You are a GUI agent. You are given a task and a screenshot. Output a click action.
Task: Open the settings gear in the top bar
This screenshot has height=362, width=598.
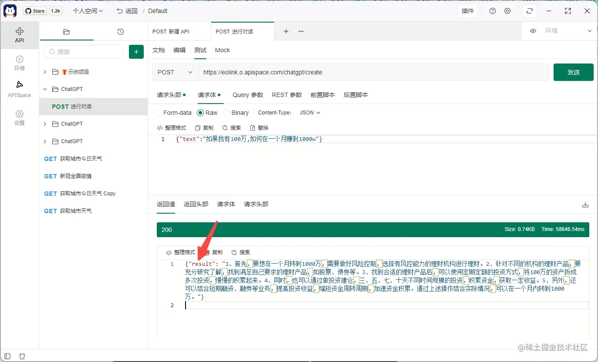[x=507, y=11]
